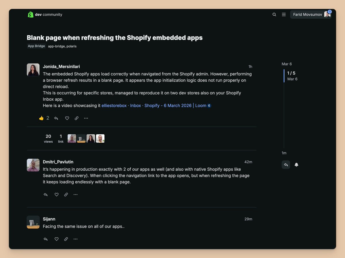Toggle topic notifications bell

(x=296, y=165)
